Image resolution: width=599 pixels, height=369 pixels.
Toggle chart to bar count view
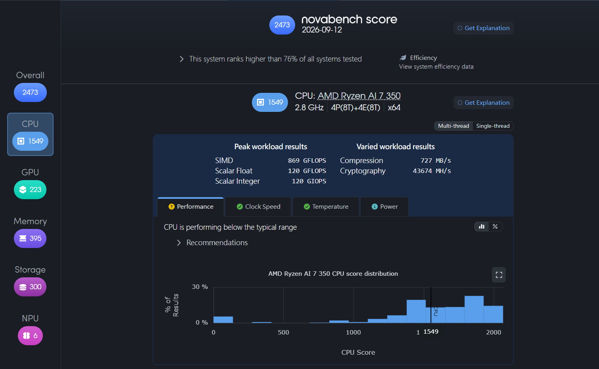(x=482, y=227)
